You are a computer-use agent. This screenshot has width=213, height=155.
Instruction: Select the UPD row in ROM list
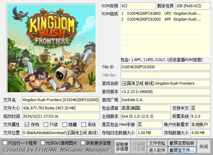tap(165, 14)
